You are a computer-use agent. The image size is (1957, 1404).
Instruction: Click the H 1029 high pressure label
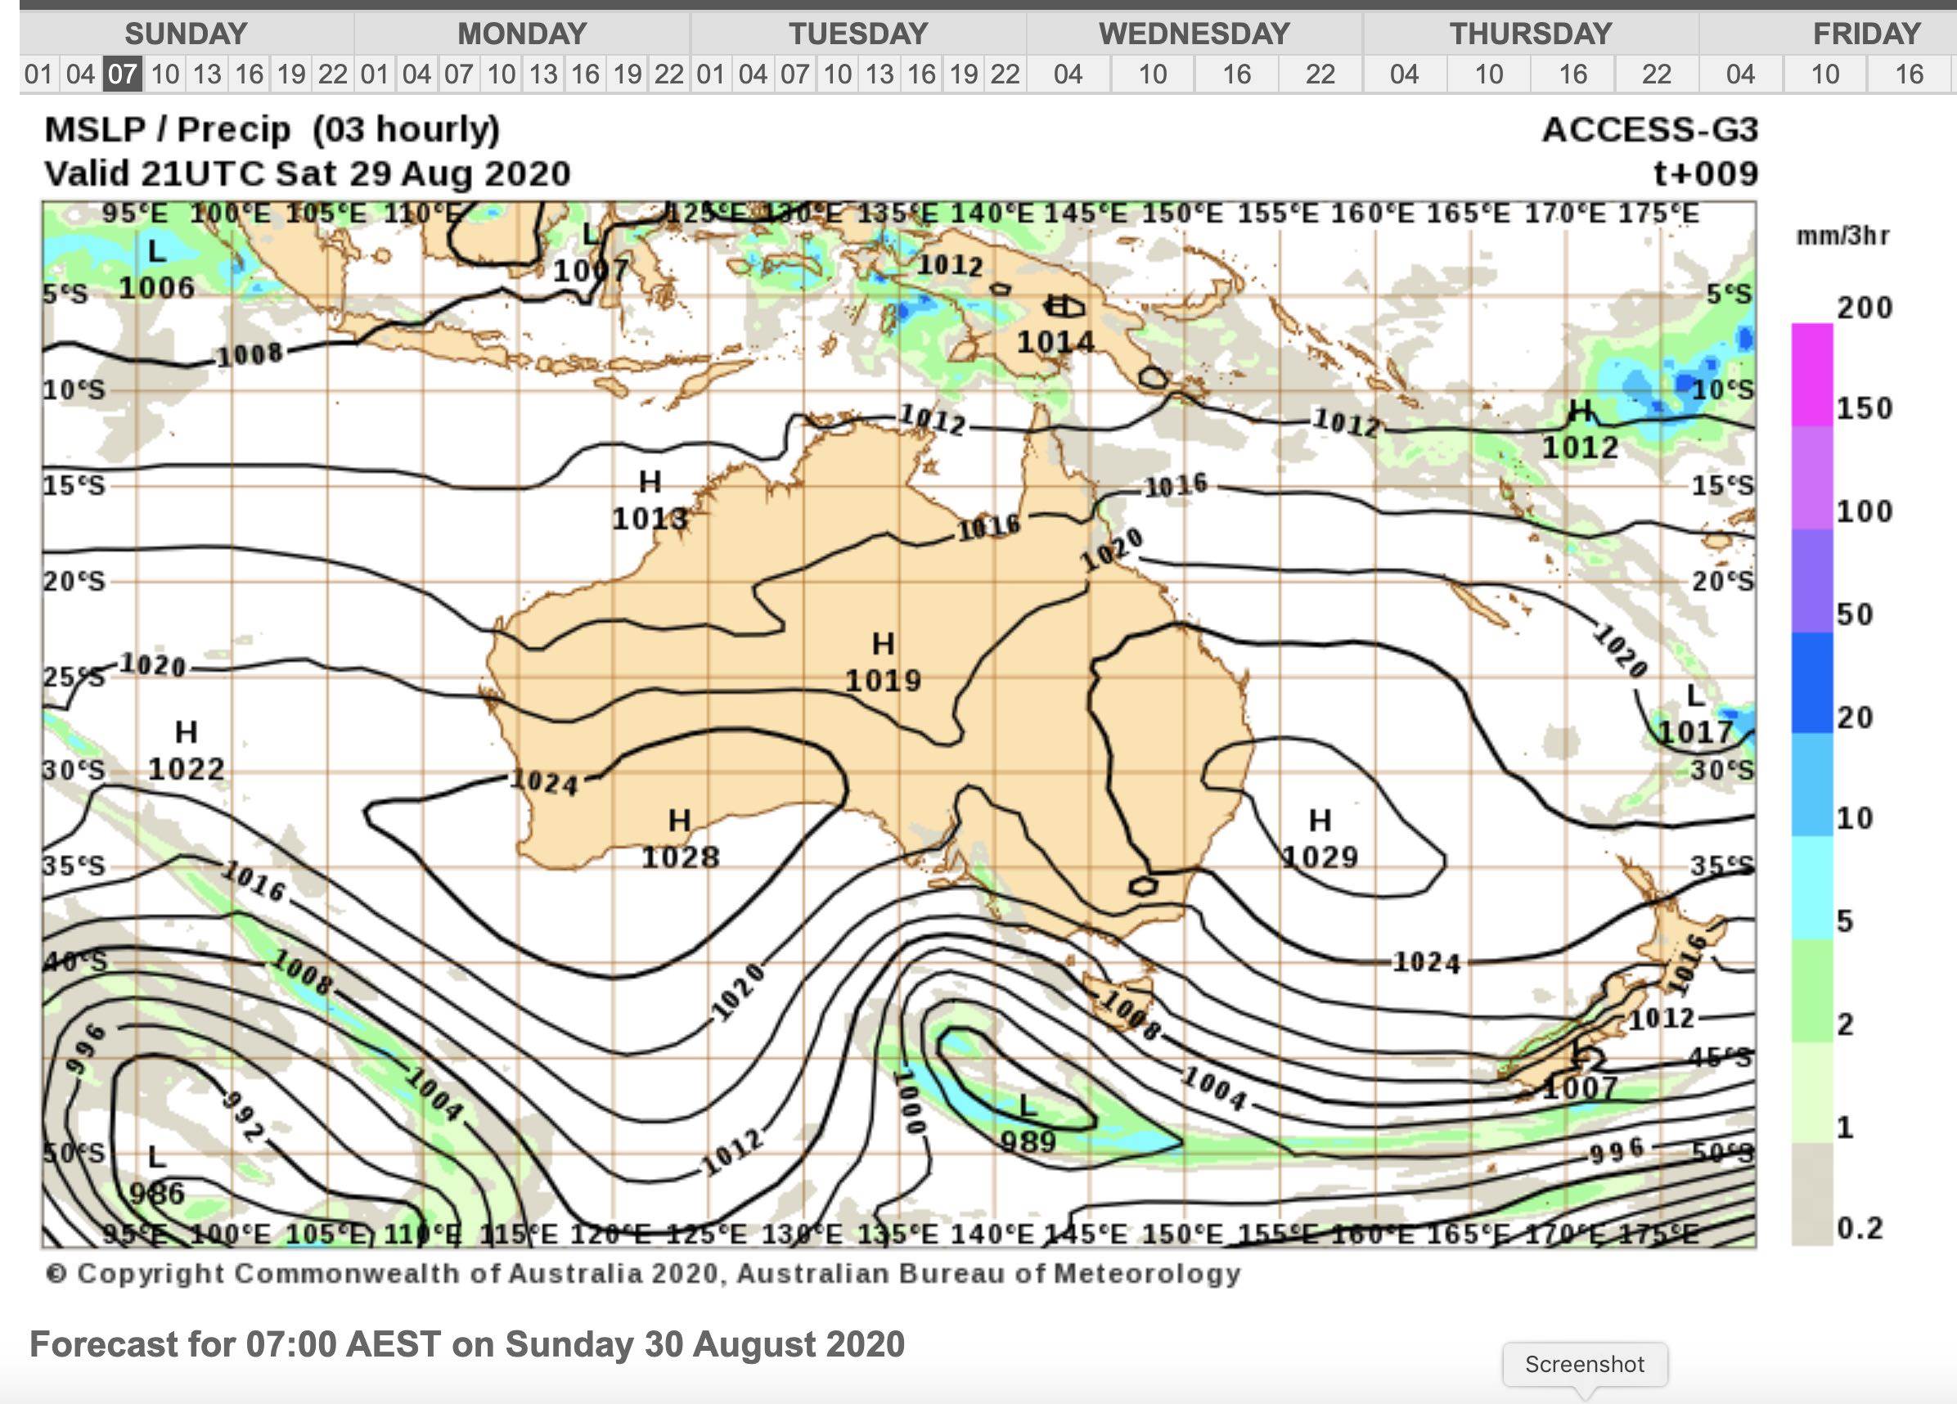coord(1320,838)
